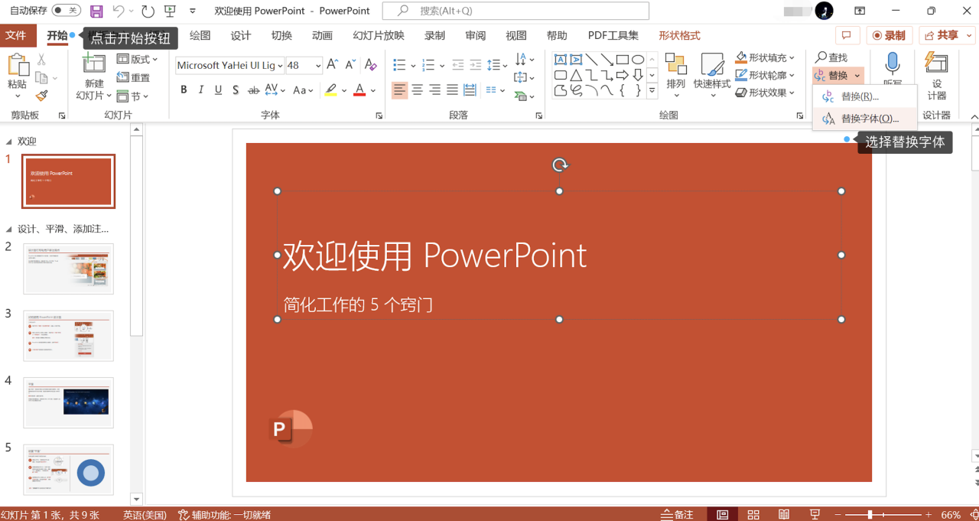Open the Shape Outline (形状轮廓) dropdown
Screen dimensions: 979x521
pyautogui.click(x=766, y=75)
